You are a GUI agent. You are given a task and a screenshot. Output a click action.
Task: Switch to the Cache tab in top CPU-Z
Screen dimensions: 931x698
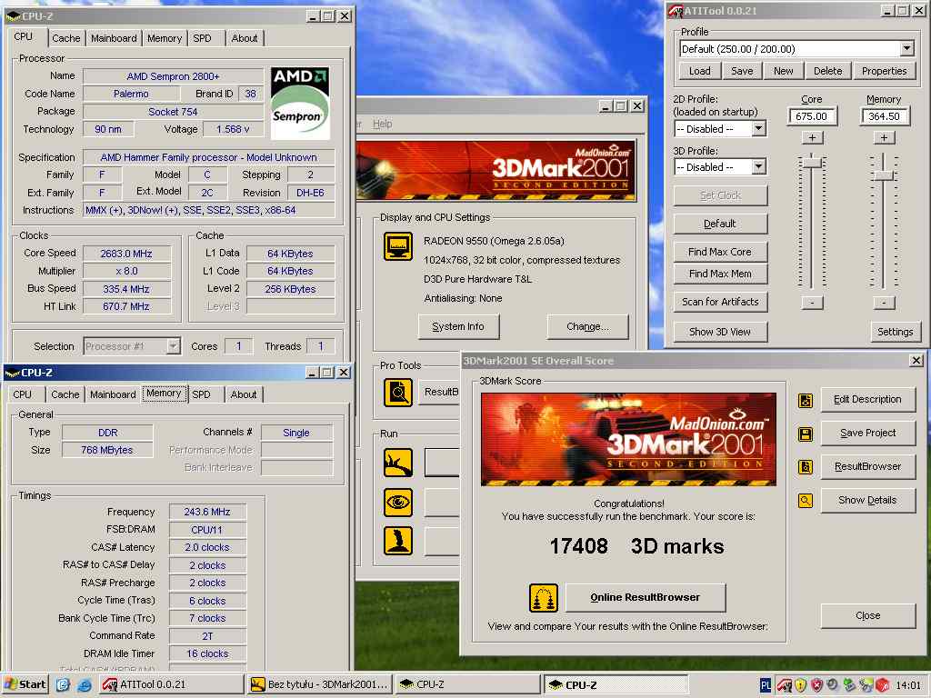[65, 38]
